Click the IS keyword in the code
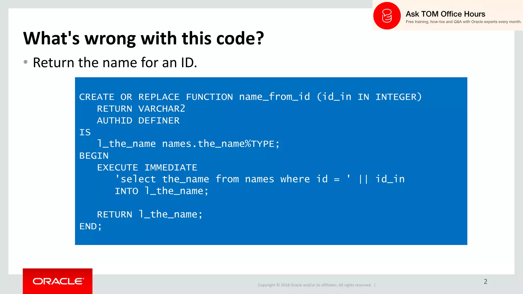 click(x=85, y=132)
